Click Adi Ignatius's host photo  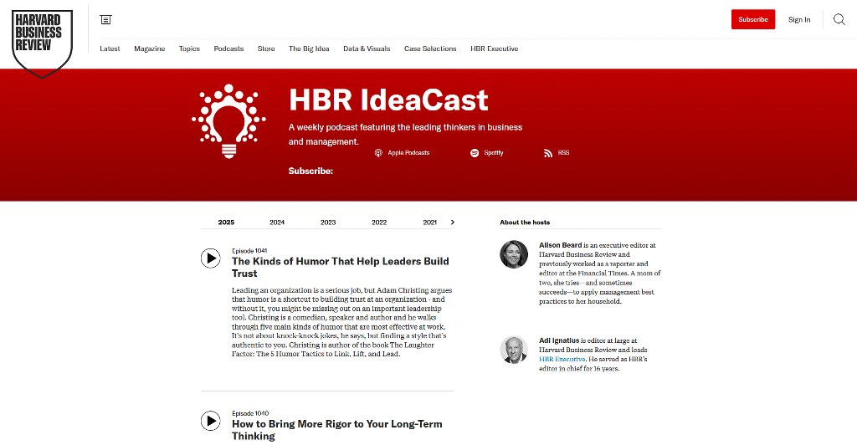pyautogui.click(x=514, y=350)
